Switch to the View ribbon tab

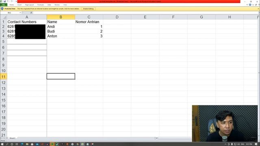click(x=65, y=5)
